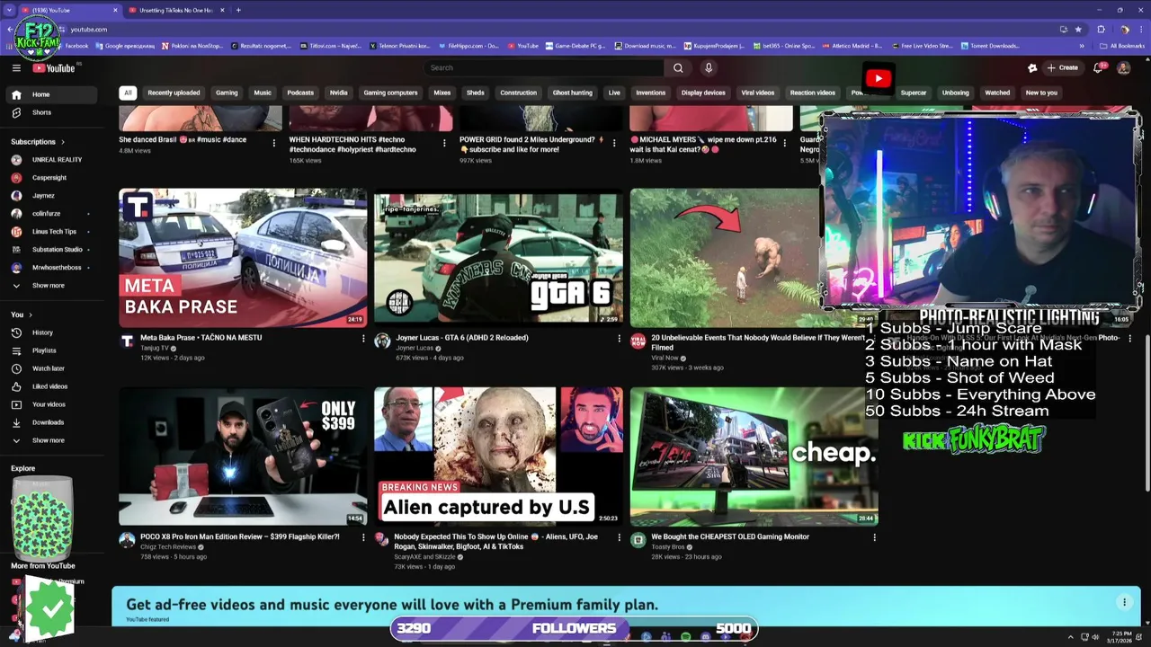This screenshot has height=647, width=1151.
Task: Select the All filter chip
Action: click(128, 93)
